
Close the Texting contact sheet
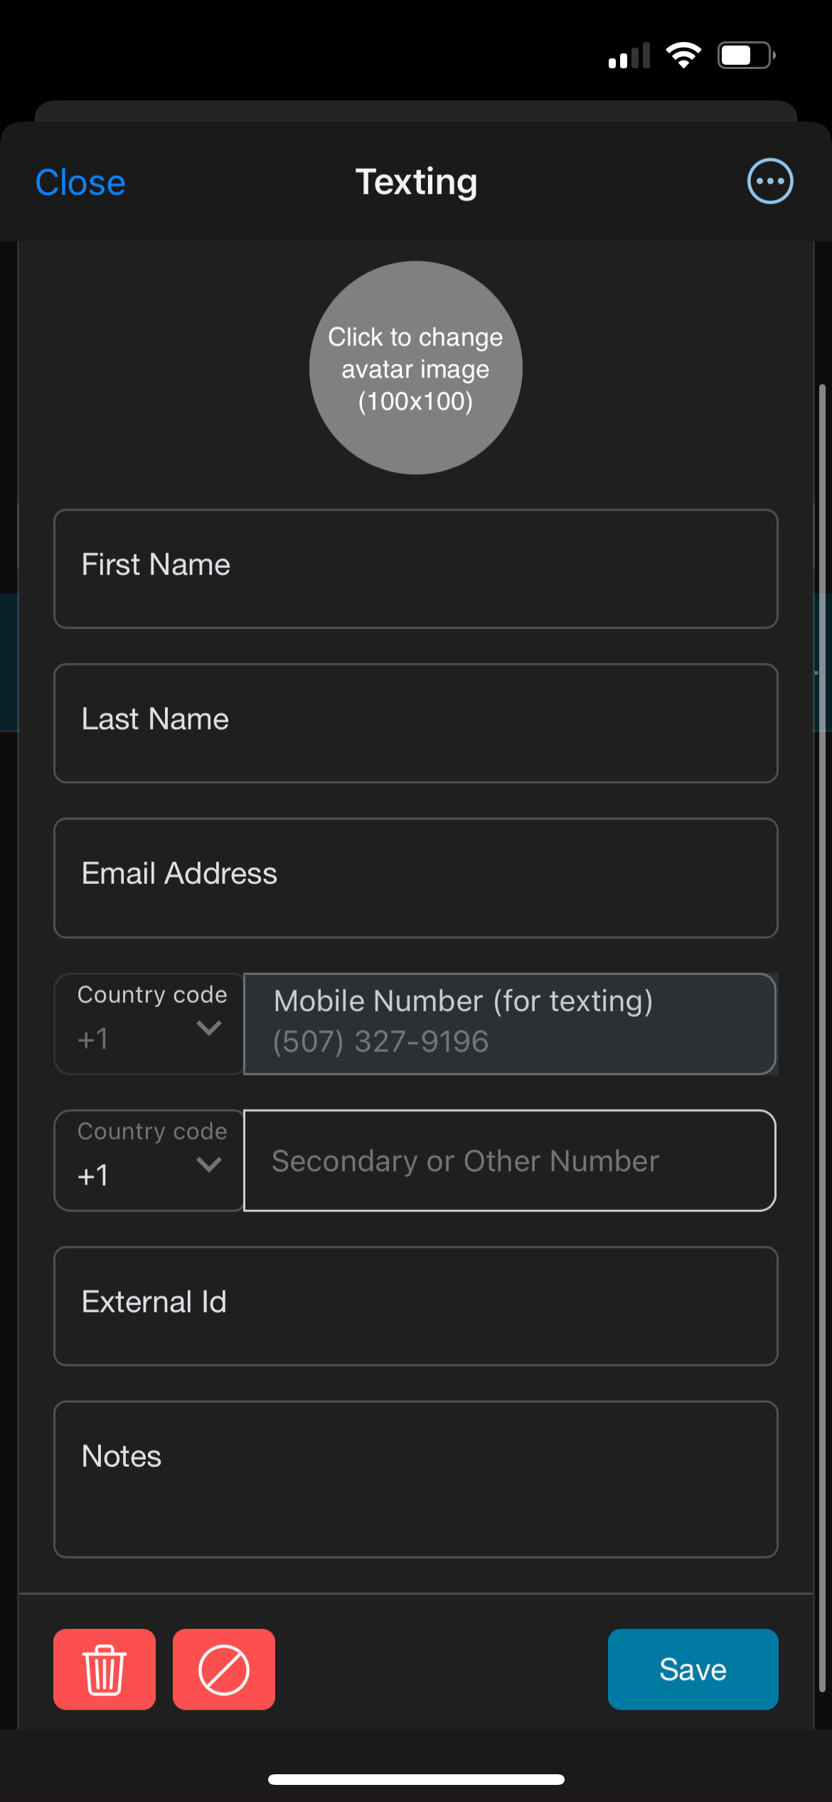(x=80, y=182)
